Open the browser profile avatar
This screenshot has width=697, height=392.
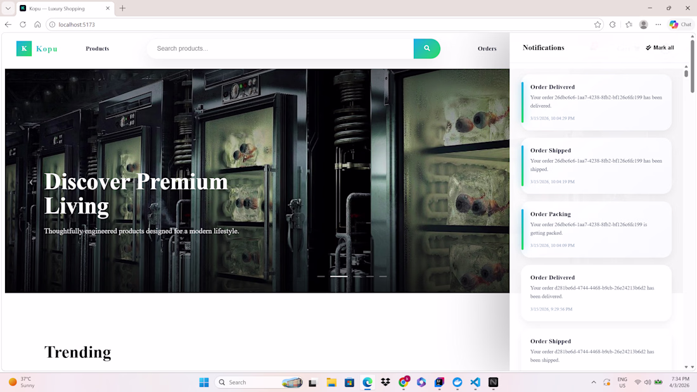pos(643,25)
